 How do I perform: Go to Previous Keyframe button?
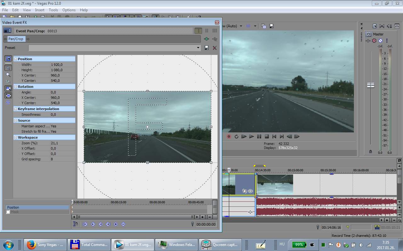93,224
